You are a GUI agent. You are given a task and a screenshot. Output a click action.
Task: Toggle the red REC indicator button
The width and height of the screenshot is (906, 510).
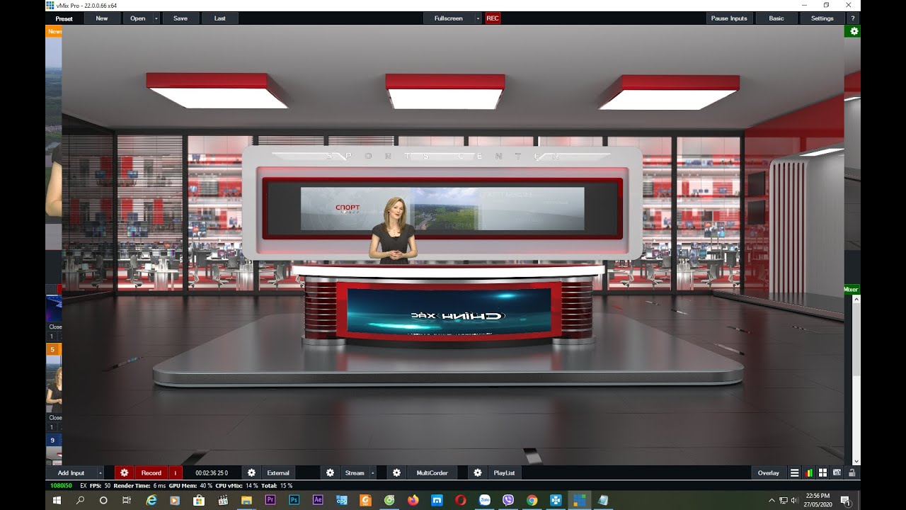tap(493, 18)
